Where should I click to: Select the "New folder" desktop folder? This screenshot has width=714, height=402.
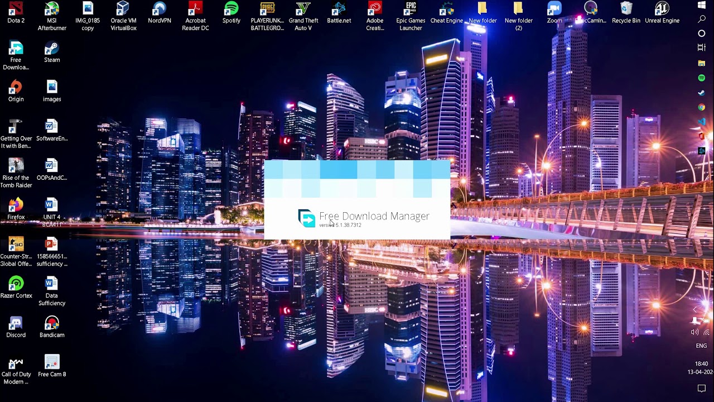tap(483, 13)
